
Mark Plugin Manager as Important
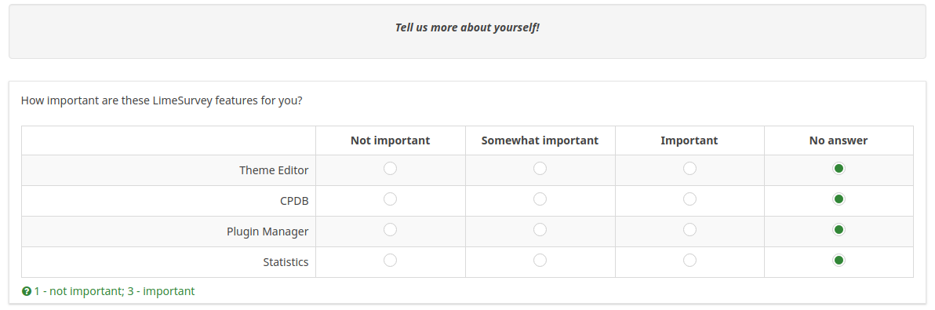tap(689, 229)
